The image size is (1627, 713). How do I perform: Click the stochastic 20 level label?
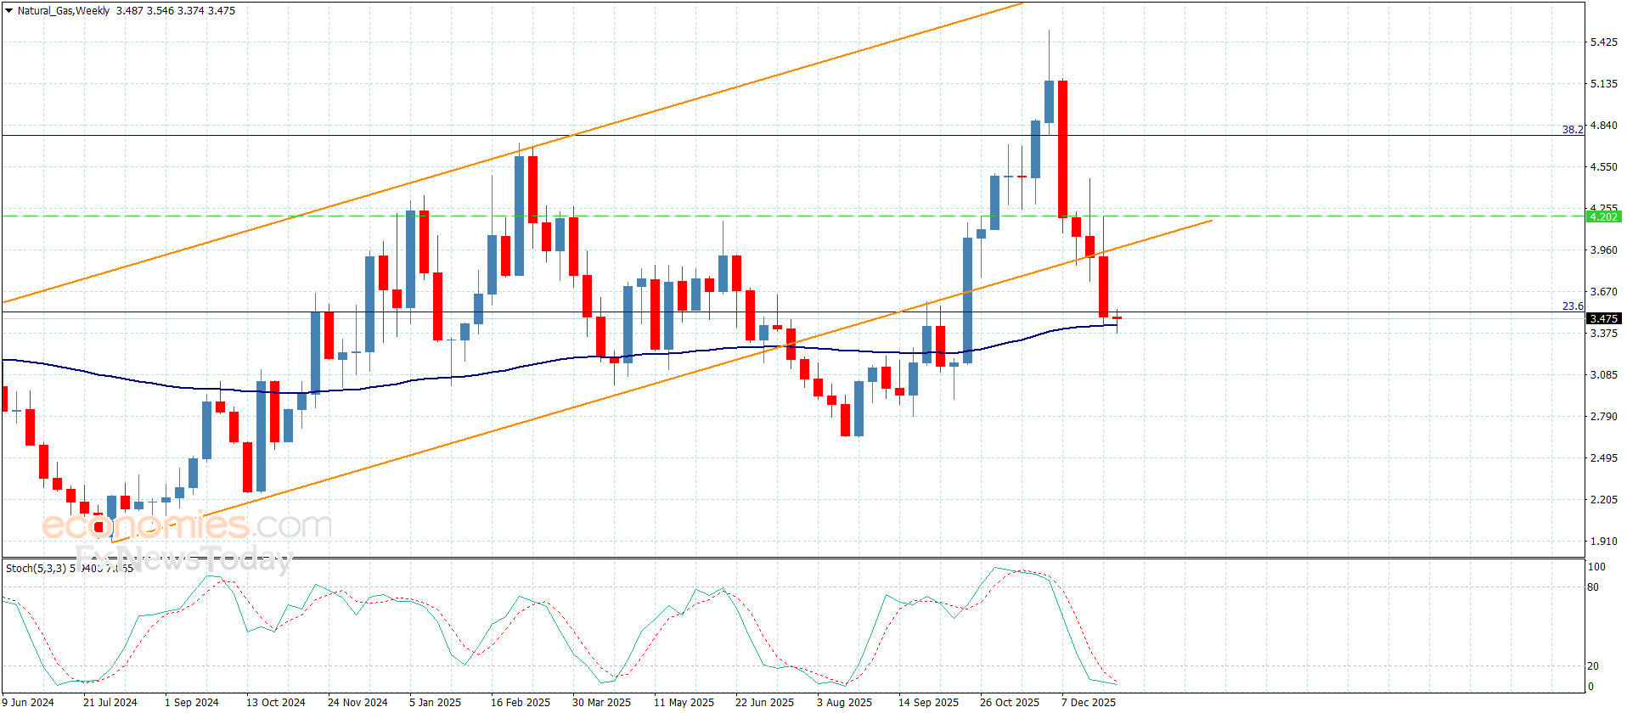(x=1593, y=666)
